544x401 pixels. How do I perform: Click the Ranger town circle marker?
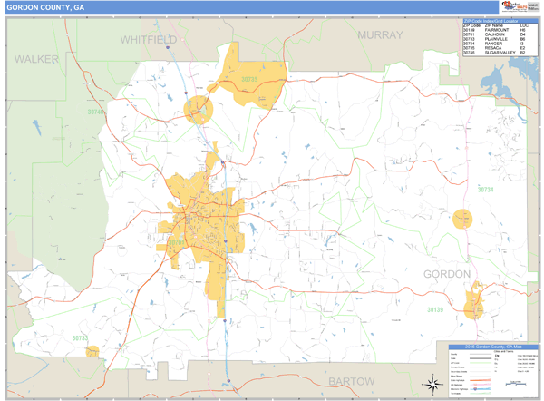462,219
